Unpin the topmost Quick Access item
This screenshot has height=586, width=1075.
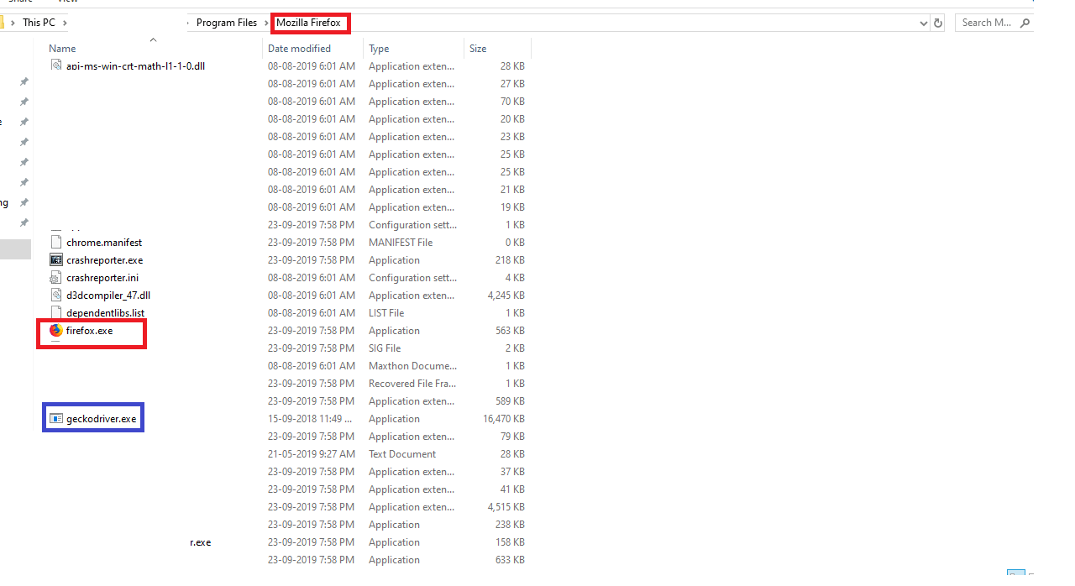coord(24,81)
